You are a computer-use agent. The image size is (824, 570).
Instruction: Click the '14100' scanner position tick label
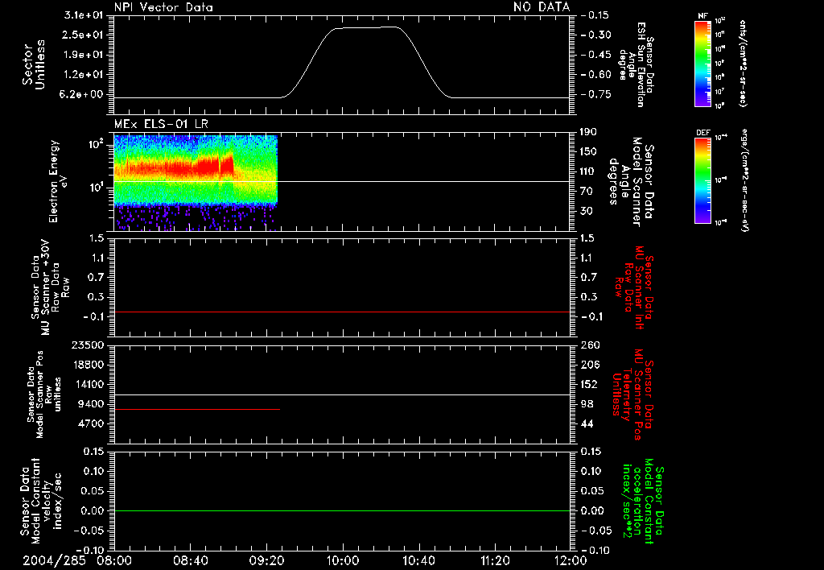coord(89,384)
